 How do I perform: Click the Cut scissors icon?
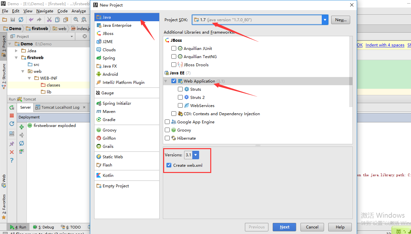[49, 20]
